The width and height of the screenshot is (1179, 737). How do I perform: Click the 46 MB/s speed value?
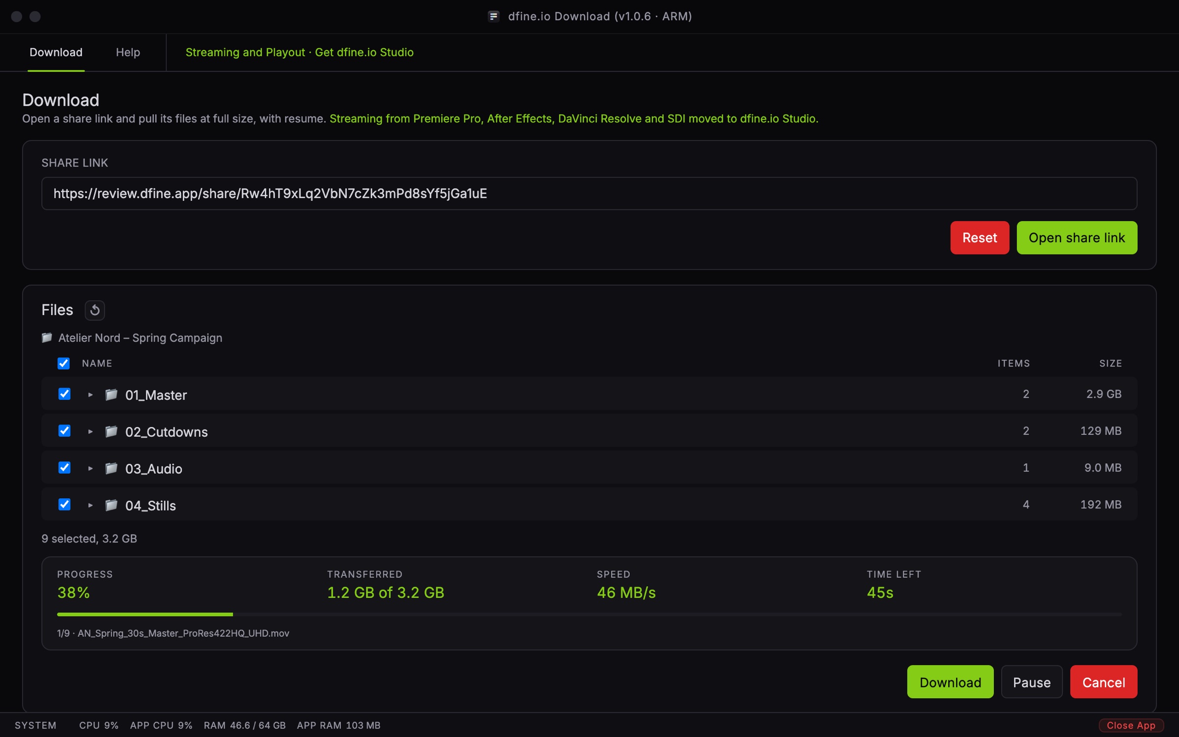[626, 593]
